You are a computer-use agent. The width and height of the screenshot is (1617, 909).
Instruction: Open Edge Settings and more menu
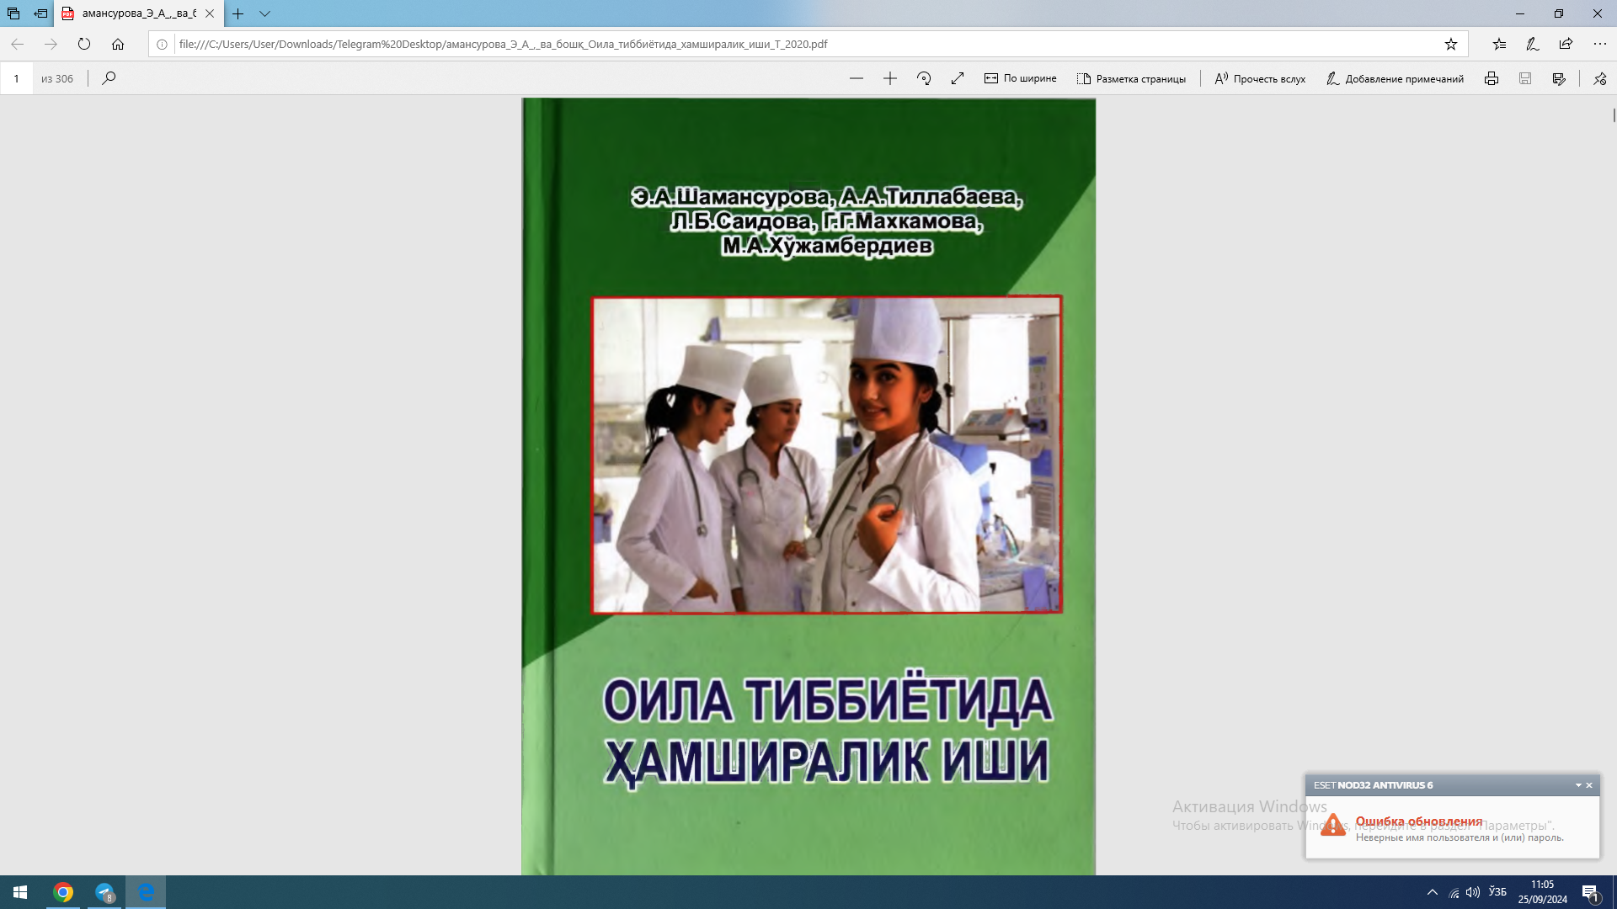click(1600, 44)
